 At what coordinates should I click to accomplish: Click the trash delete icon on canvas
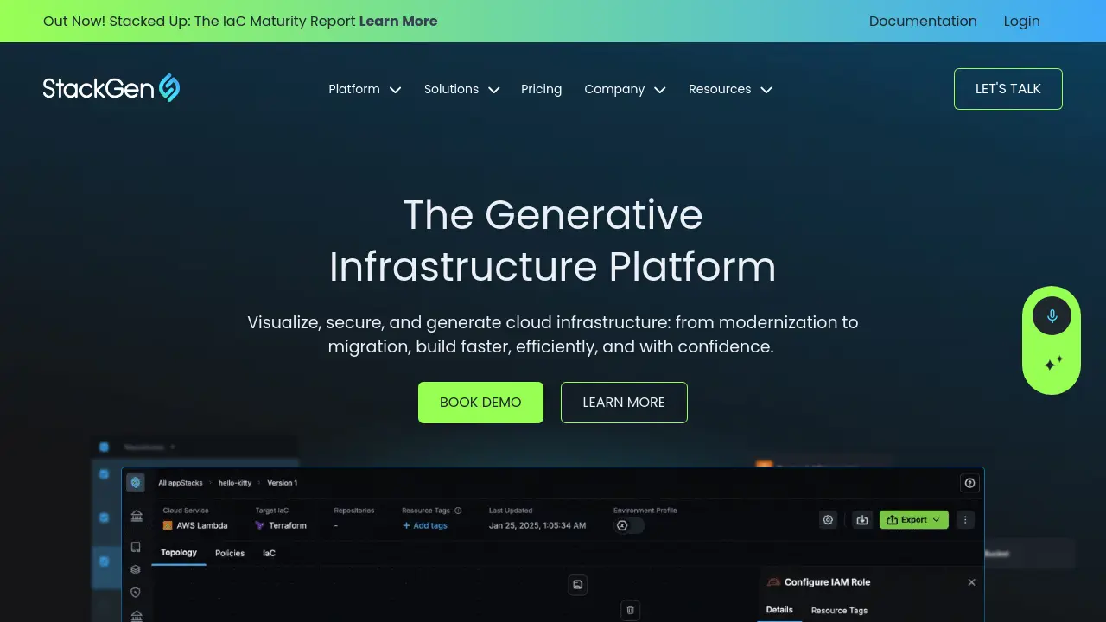pyautogui.click(x=631, y=610)
